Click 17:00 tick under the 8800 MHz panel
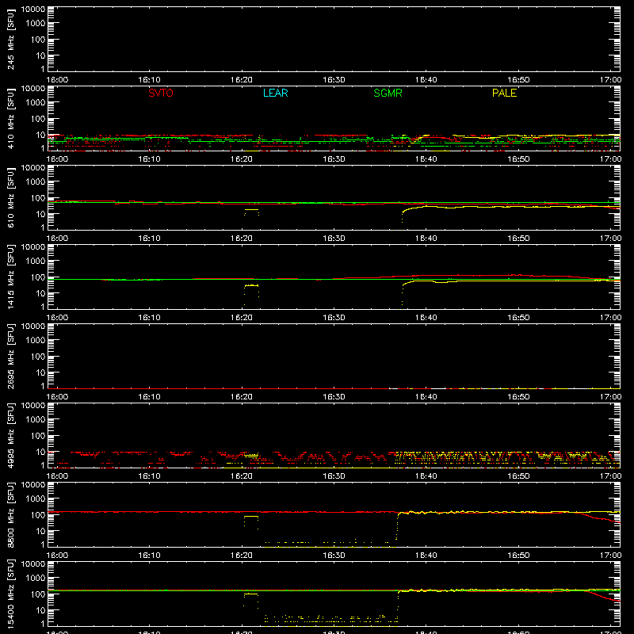 [x=610, y=556]
